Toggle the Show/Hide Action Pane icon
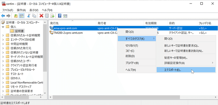 [65, 16]
